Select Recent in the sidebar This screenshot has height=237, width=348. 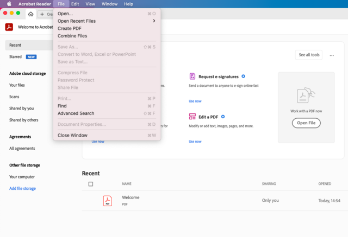[x=29, y=45]
